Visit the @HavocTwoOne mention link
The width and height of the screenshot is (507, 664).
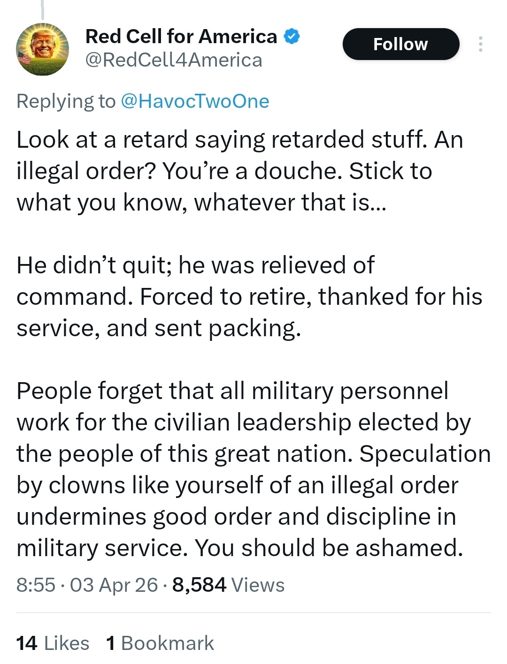coord(195,101)
